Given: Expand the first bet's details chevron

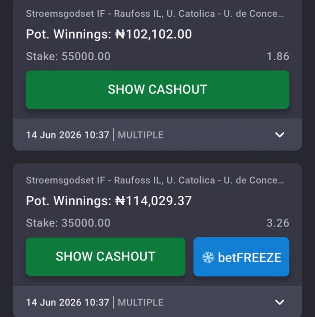Looking at the screenshot, I should pyautogui.click(x=280, y=135).
